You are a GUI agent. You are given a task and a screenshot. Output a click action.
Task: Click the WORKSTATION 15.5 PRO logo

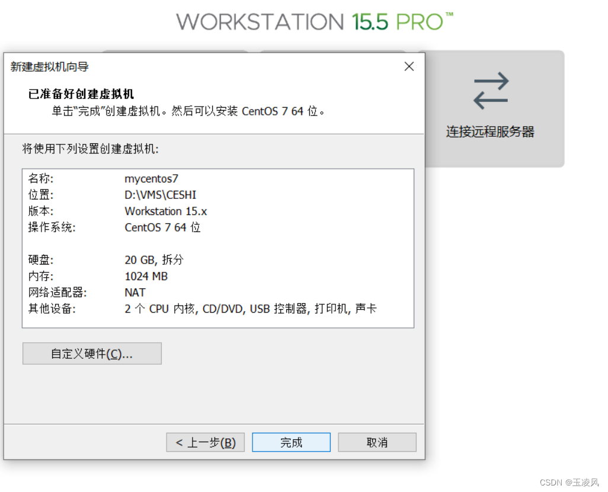pyautogui.click(x=315, y=22)
